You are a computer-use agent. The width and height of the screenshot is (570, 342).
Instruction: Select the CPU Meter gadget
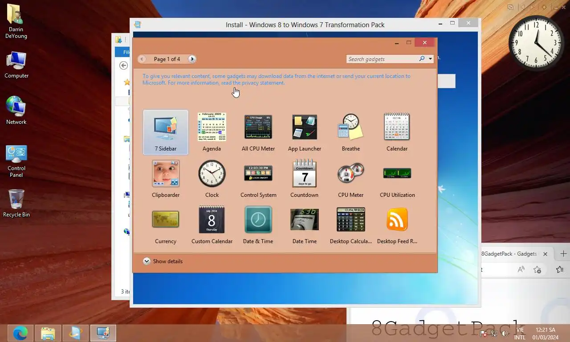click(351, 179)
